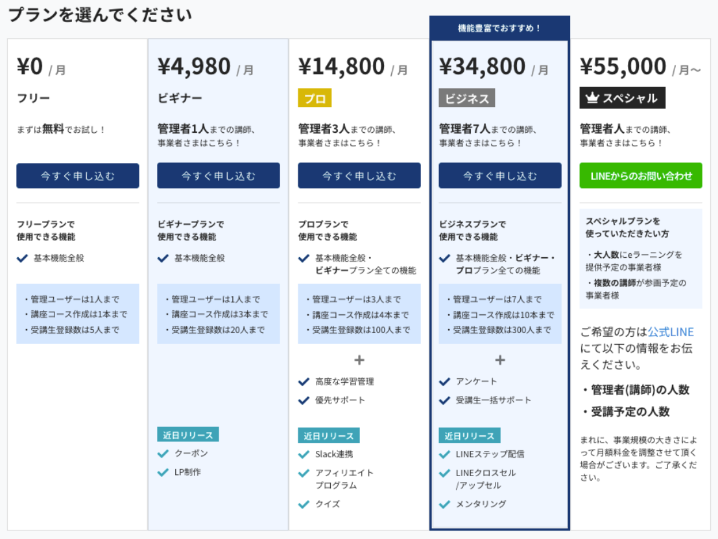Image resolution: width=718 pixels, height=539 pixels.
Task: Click the crown icon in スペシャル badge
Action: [x=593, y=97]
